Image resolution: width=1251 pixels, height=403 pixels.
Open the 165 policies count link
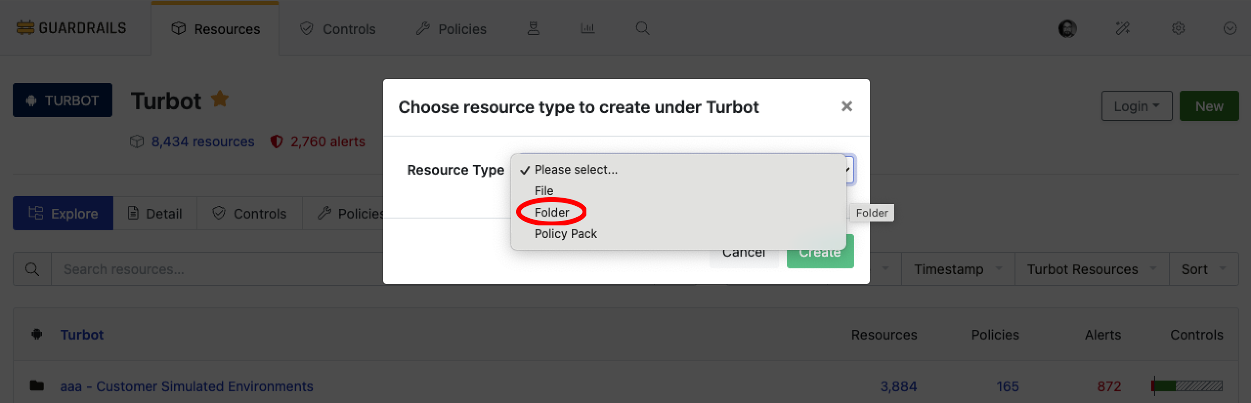pyautogui.click(x=1008, y=386)
